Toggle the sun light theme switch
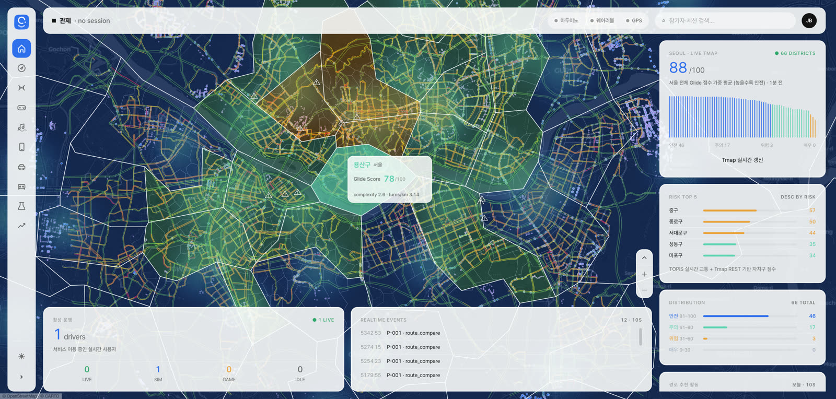Screen dimensions: 836x399 (x=21, y=356)
